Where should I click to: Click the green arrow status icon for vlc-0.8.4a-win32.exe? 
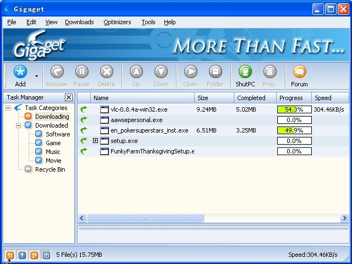(84, 109)
